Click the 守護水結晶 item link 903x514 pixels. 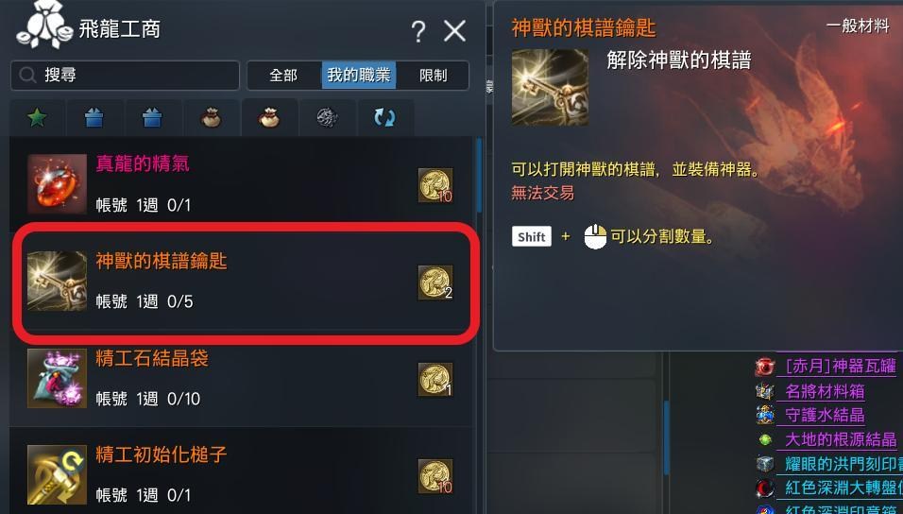pyautogui.click(x=825, y=415)
